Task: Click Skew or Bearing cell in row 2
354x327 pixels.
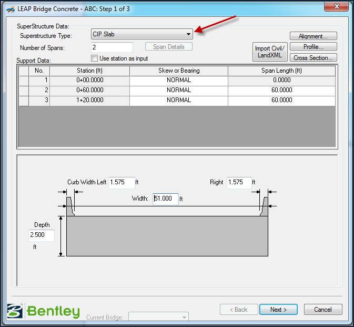Action: click(179, 90)
